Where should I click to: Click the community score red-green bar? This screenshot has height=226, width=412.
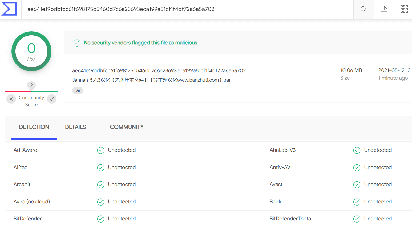coord(31,91)
